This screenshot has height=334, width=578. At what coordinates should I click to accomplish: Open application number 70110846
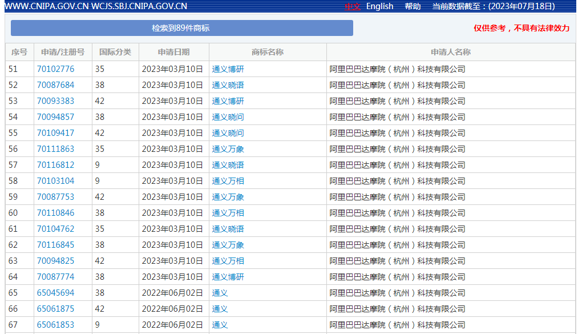point(55,213)
